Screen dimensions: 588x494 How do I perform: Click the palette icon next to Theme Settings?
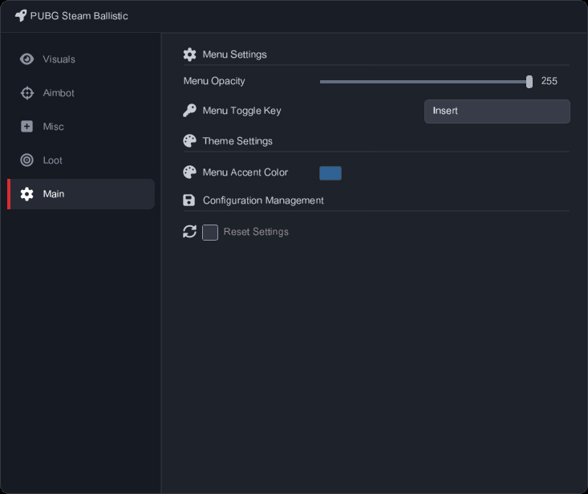[x=189, y=141]
